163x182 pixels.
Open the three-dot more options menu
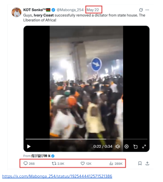click(x=147, y=10)
